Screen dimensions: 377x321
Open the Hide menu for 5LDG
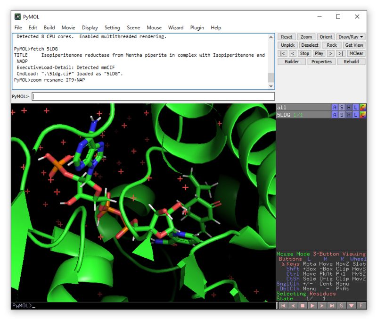[x=349, y=115]
